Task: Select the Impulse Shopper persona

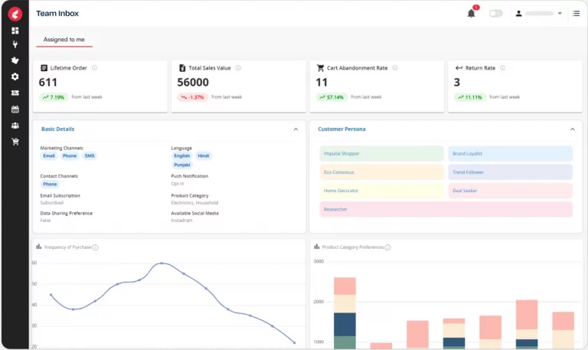Action: (382, 153)
